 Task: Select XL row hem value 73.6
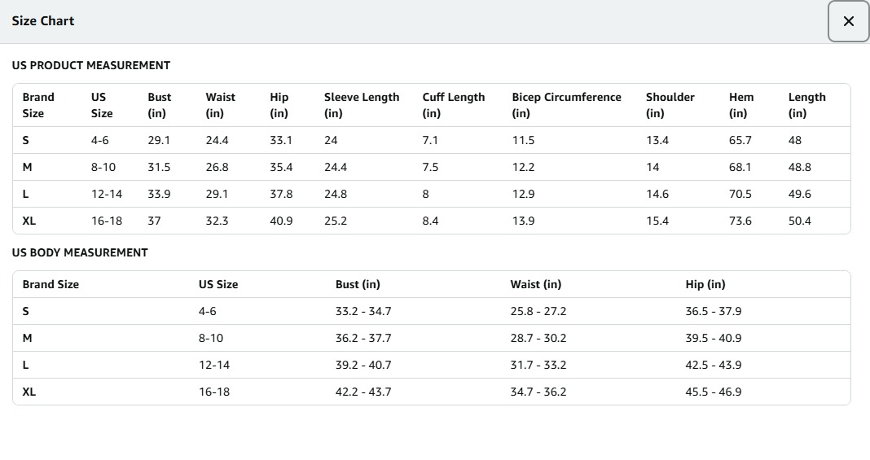point(740,221)
